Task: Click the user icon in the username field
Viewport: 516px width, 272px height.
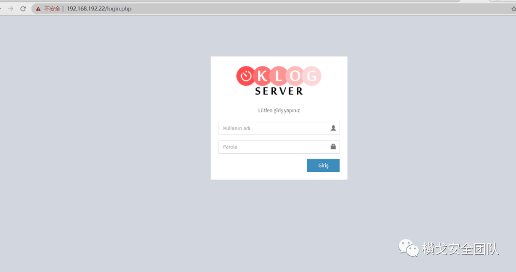Action: 333,128
